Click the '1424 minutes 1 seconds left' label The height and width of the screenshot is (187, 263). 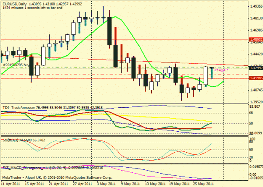pyautogui.click(x=32, y=8)
